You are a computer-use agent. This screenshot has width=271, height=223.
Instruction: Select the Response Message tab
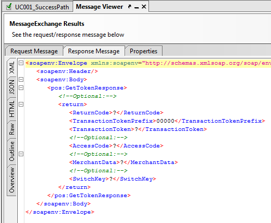[x=94, y=51]
